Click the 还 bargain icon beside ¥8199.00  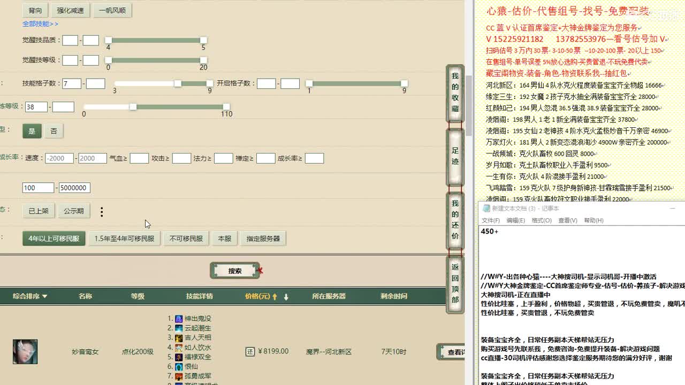(x=250, y=352)
